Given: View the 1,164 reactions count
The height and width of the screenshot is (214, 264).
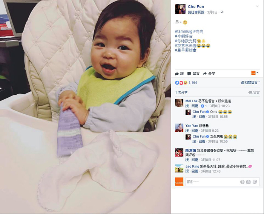Looking at the screenshot, I should [193, 83].
